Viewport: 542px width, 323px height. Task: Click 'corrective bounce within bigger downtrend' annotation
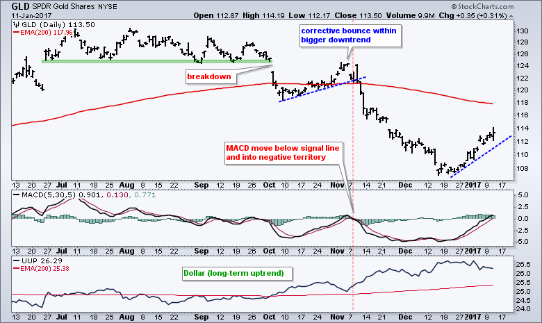(x=349, y=35)
